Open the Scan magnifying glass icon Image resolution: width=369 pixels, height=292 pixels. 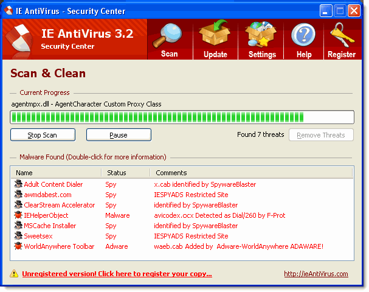167,35
